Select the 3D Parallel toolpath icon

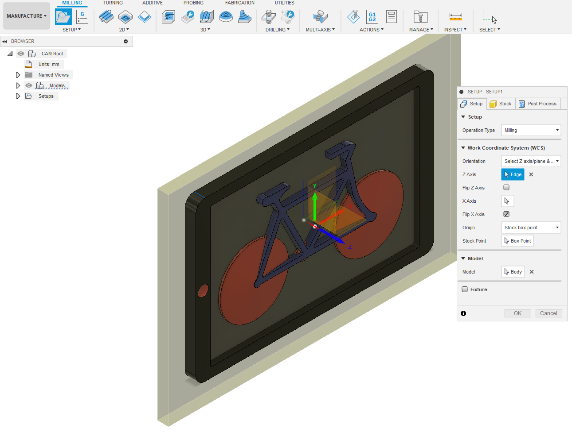(207, 17)
